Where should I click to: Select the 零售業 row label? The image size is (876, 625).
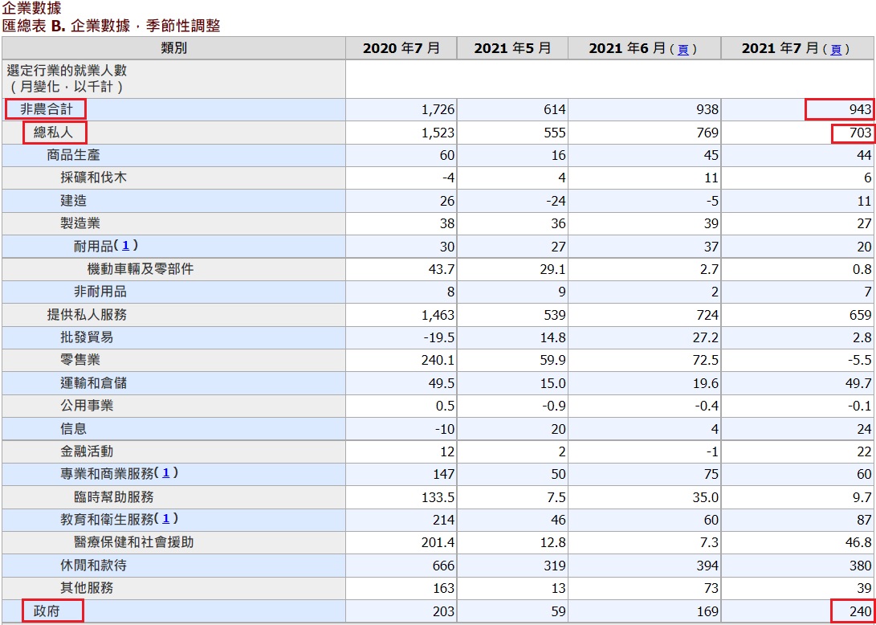click(x=79, y=360)
